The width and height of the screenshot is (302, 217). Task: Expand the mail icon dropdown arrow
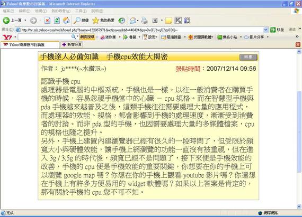(138, 21)
